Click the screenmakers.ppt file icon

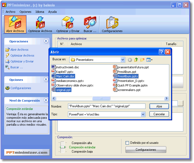click(115, 90)
